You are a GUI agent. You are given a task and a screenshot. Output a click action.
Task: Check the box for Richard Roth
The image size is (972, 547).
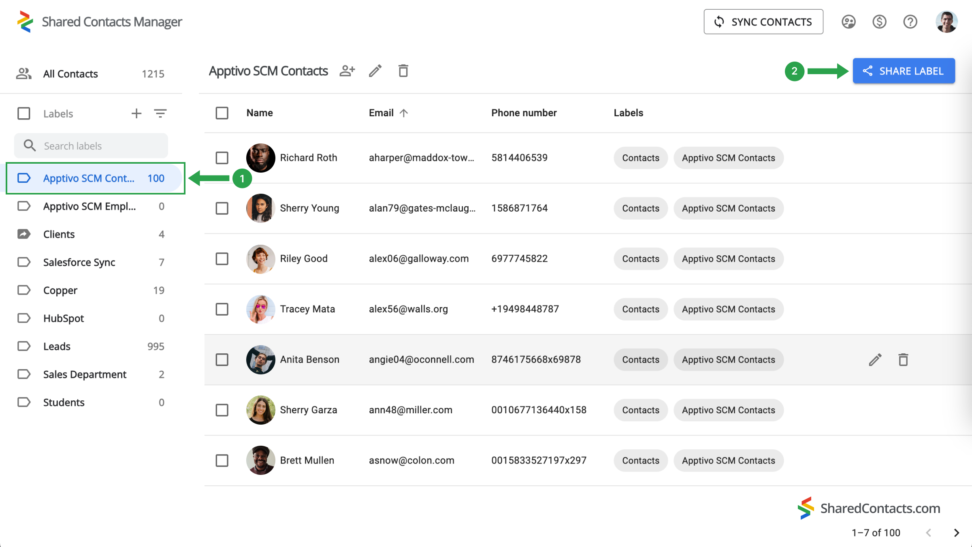[x=222, y=158]
